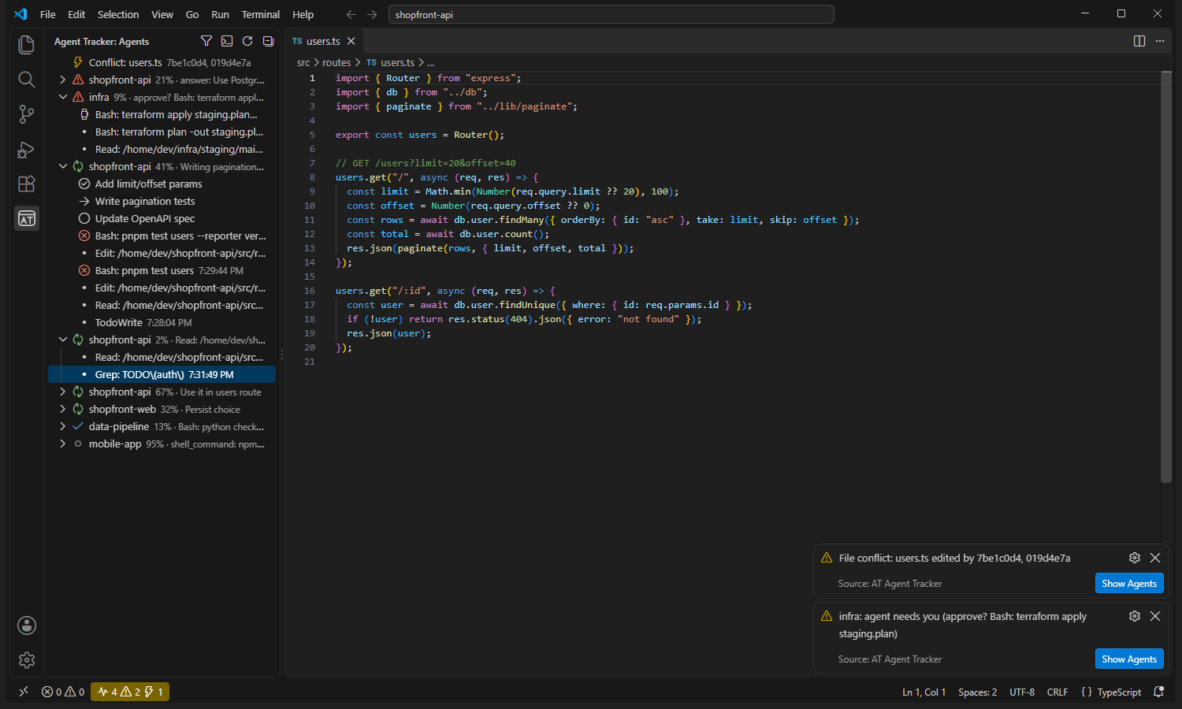Click the editor vertical scrollbar

click(1166, 277)
